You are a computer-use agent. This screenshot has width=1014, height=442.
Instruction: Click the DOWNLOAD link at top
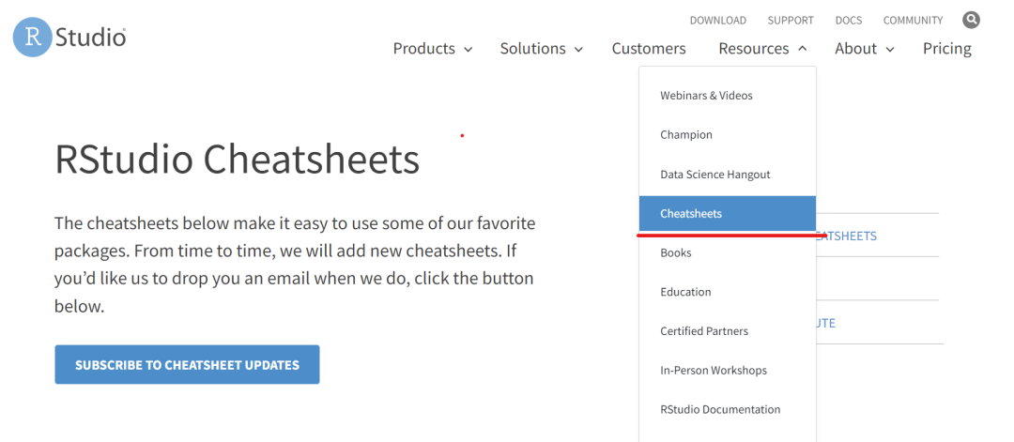pyautogui.click(x=717, y=21)
